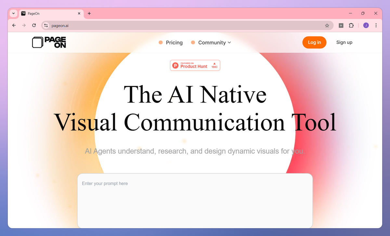This screenshot has width=390, height=236.
Task: Reload the current page
Action: tap(34, 25)
